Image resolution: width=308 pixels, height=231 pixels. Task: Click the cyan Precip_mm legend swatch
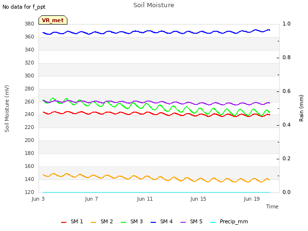coord(213,222)
